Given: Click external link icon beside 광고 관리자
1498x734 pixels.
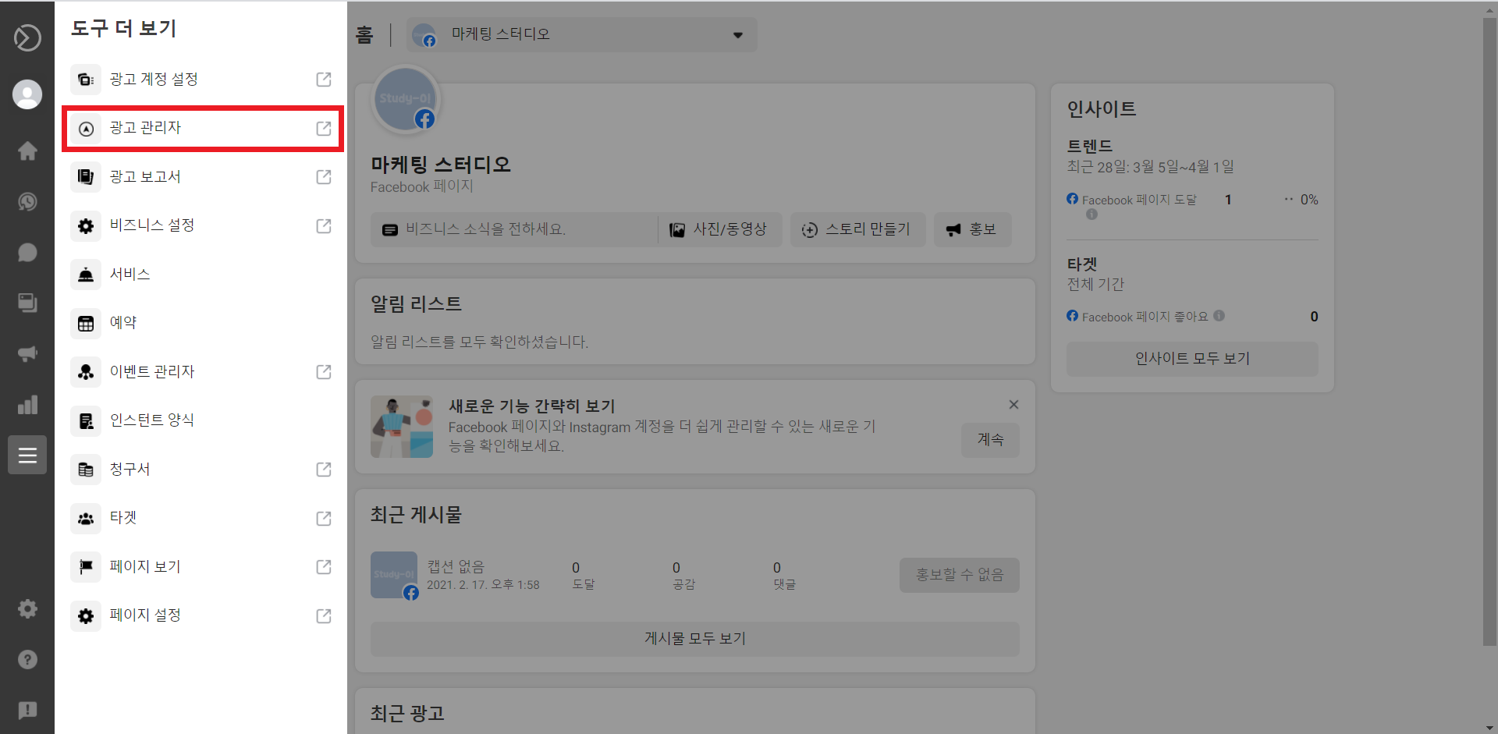Looking at the screenshot, I should 324,129.
